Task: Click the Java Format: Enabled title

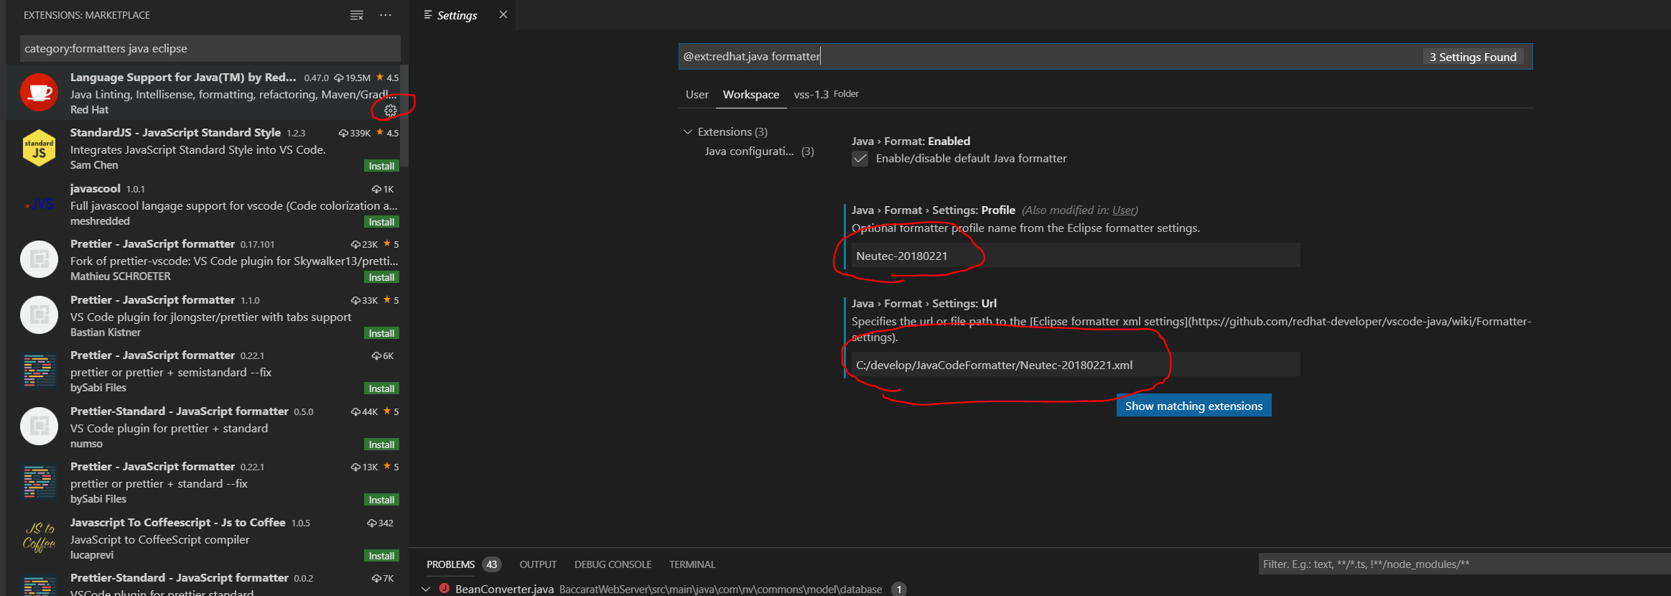Action: pyautogui.click(x=911, y=141)
